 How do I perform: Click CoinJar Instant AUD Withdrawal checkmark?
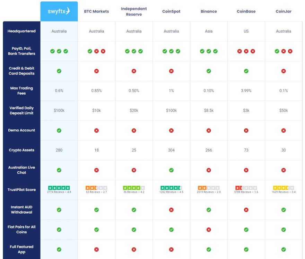tap(284, 210)
